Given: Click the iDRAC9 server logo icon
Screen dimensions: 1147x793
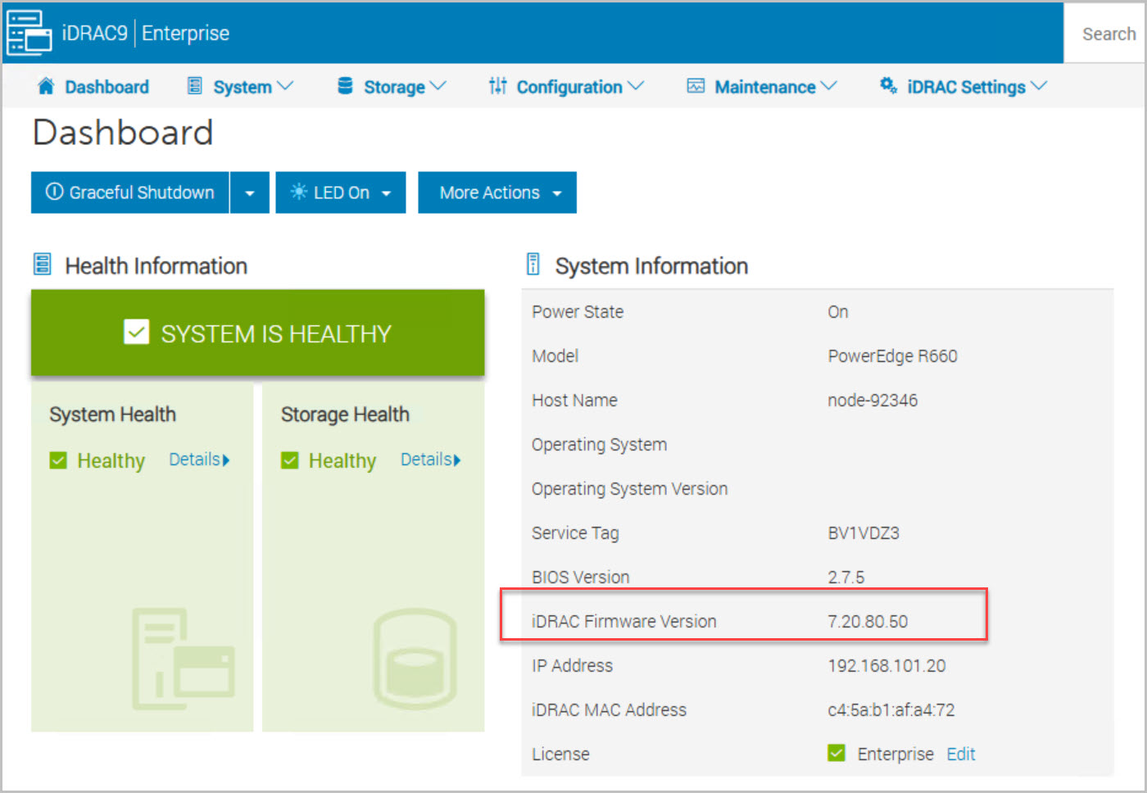Looking at the screenshot, I should tap(29, 33).
